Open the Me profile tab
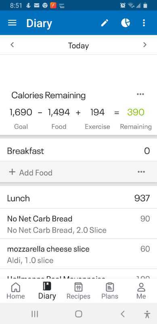Viewport: 157px width, 324px height. coord(141,291)
